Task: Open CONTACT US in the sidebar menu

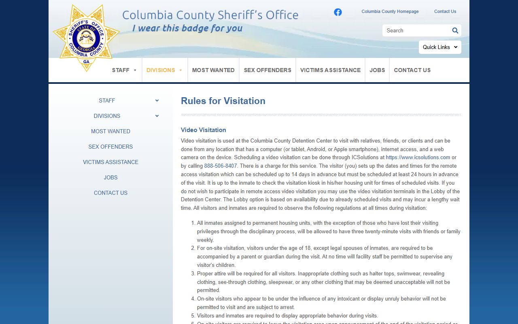Action: click(x=110, y=193)
